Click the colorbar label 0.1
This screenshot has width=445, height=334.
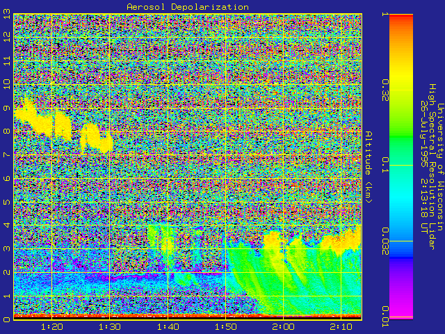pos(385,165)
